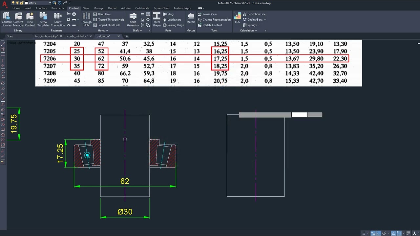This screenshot has height=236, width=420.
Task: Open polar tracking angle dropdown arrow
Action: (389, 233)
